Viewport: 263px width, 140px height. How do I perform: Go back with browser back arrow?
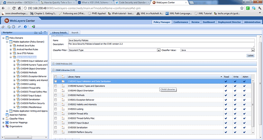(x=3, y=8)
